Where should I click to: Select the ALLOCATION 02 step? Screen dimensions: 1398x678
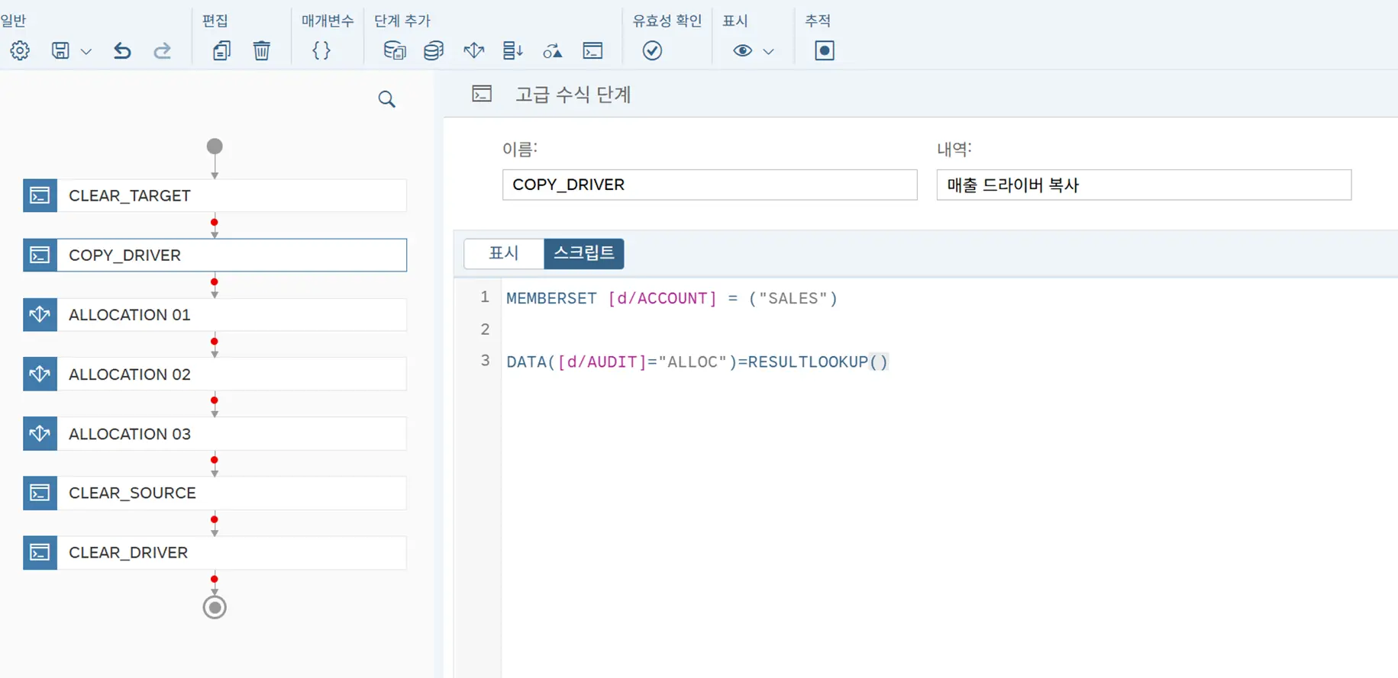click(x=215, y=374)
